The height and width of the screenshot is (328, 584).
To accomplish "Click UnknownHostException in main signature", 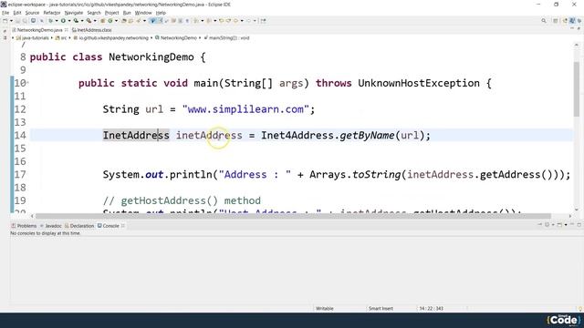I will (419, 83).
